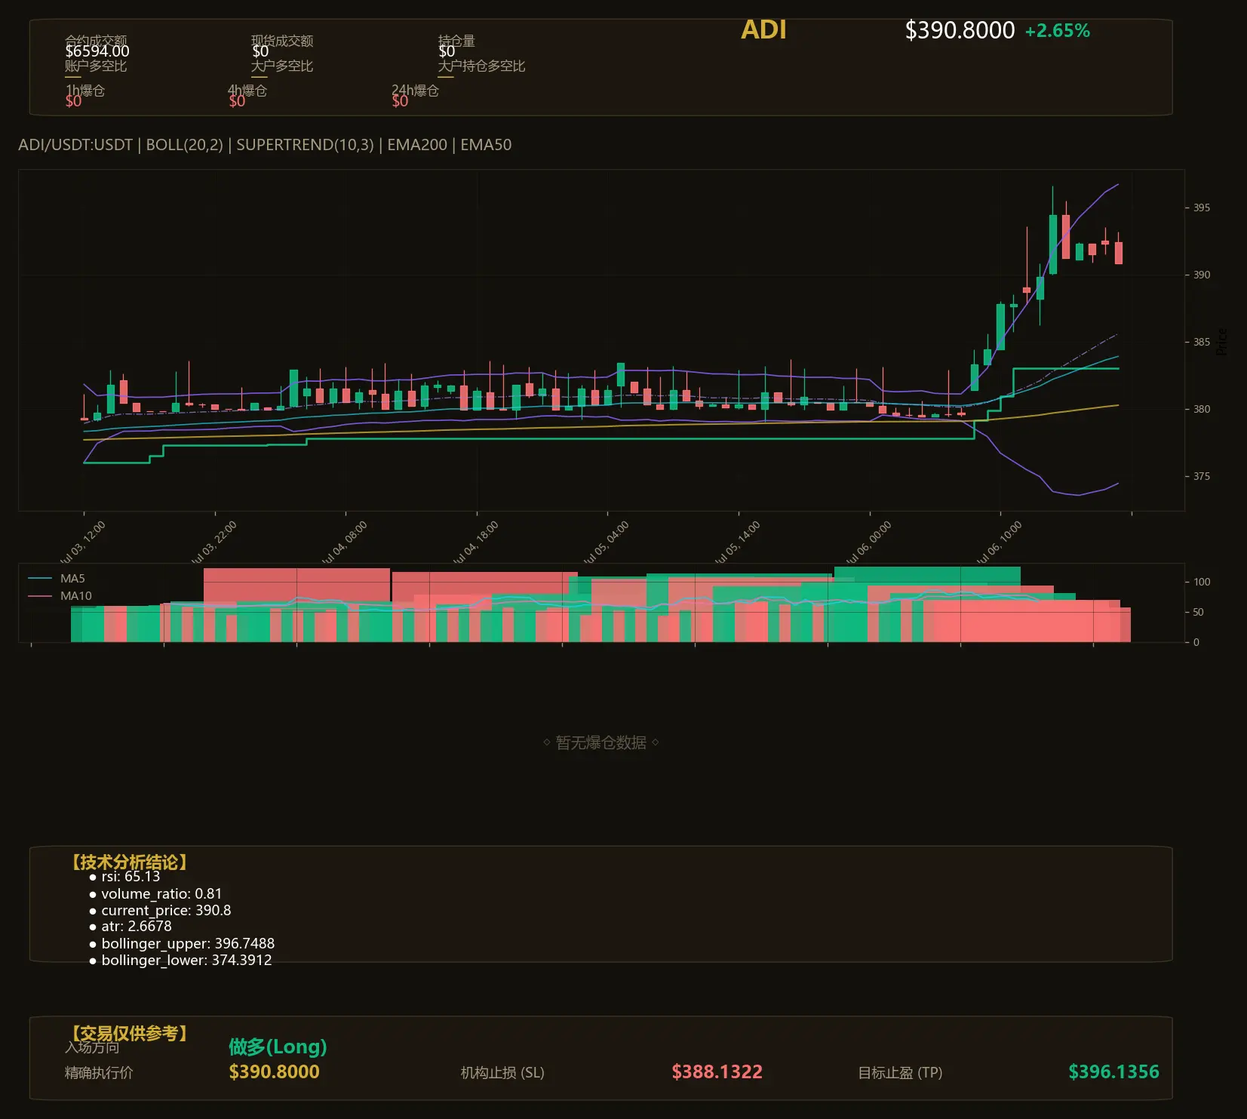The image size is (1247, 1119).
Task: Click the Jul 05, 14:00 time label
Action: 738,543
